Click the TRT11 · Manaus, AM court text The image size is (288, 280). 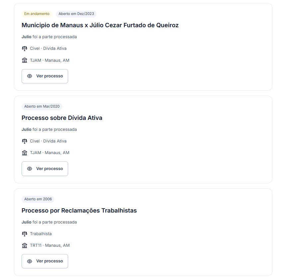pyautogui.click(x=50, y=245)
